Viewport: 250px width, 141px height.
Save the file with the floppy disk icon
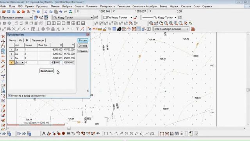click(9, 12)
